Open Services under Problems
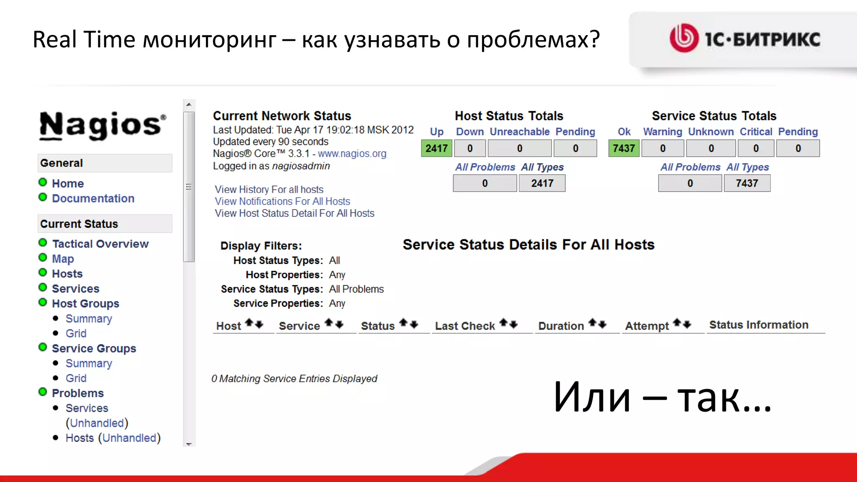The height and width of the screenshot is (482, 857). [87, 408]
